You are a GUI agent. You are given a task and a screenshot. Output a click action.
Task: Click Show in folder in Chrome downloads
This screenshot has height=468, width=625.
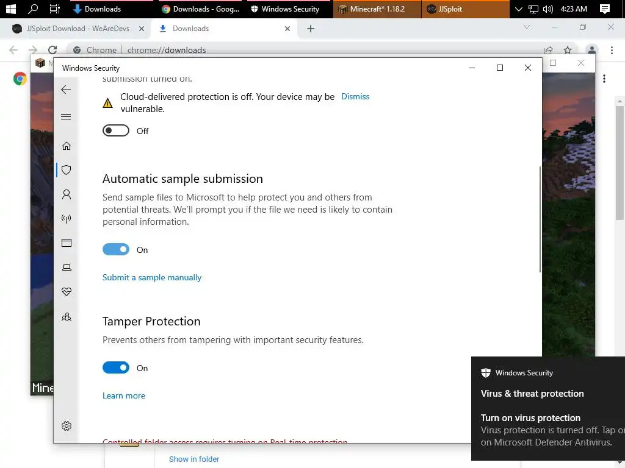[194, 459]
